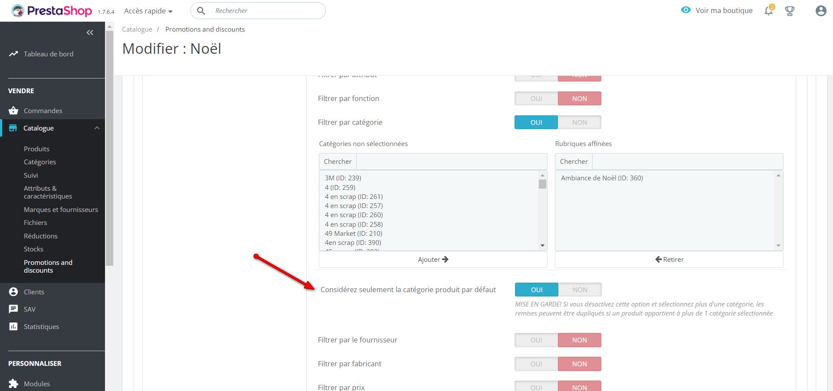Click the Statistiques chart icon
Image resolution: width=833 pixels, height=391 pixels.
tap(13, 326)
